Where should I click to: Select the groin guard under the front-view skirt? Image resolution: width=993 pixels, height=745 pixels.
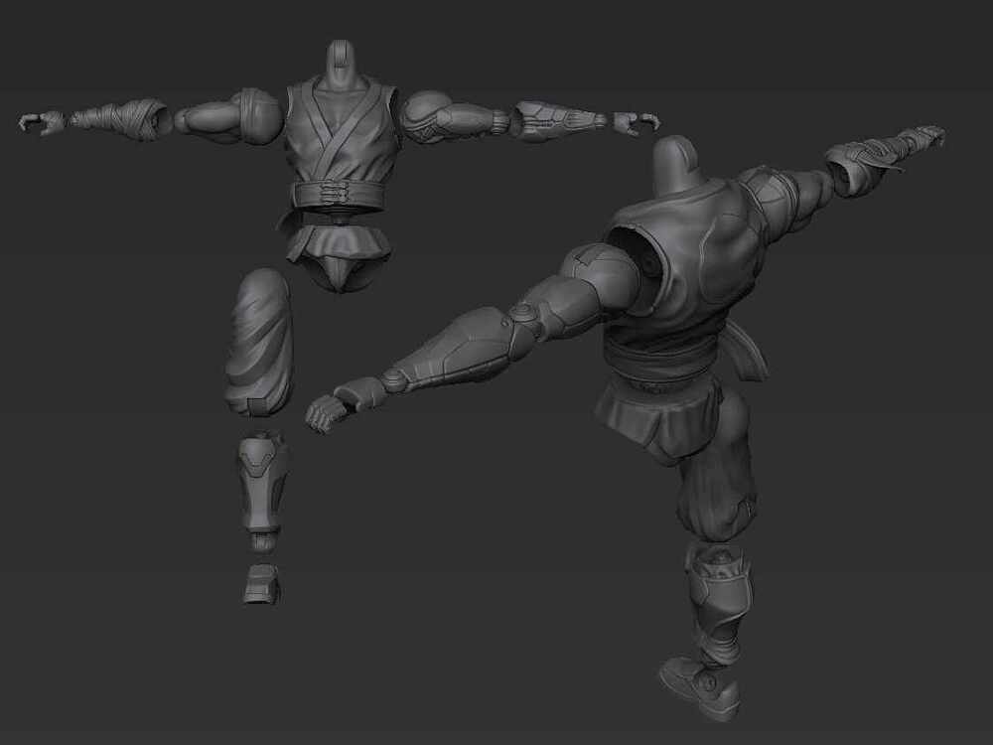coord(342,274)
